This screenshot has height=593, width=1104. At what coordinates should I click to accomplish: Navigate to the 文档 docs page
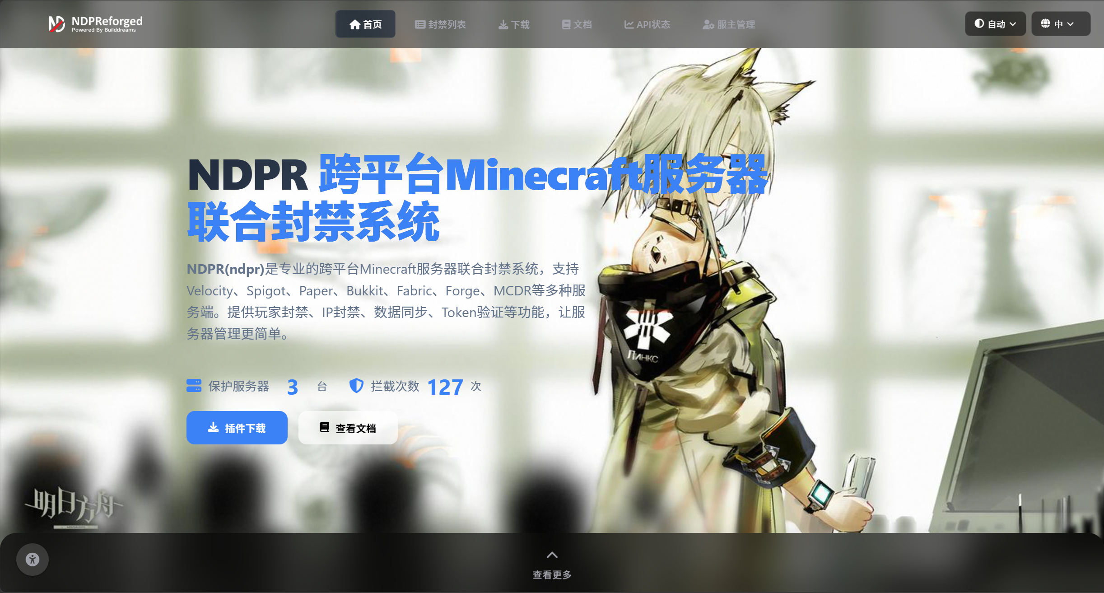coord(577,24)
